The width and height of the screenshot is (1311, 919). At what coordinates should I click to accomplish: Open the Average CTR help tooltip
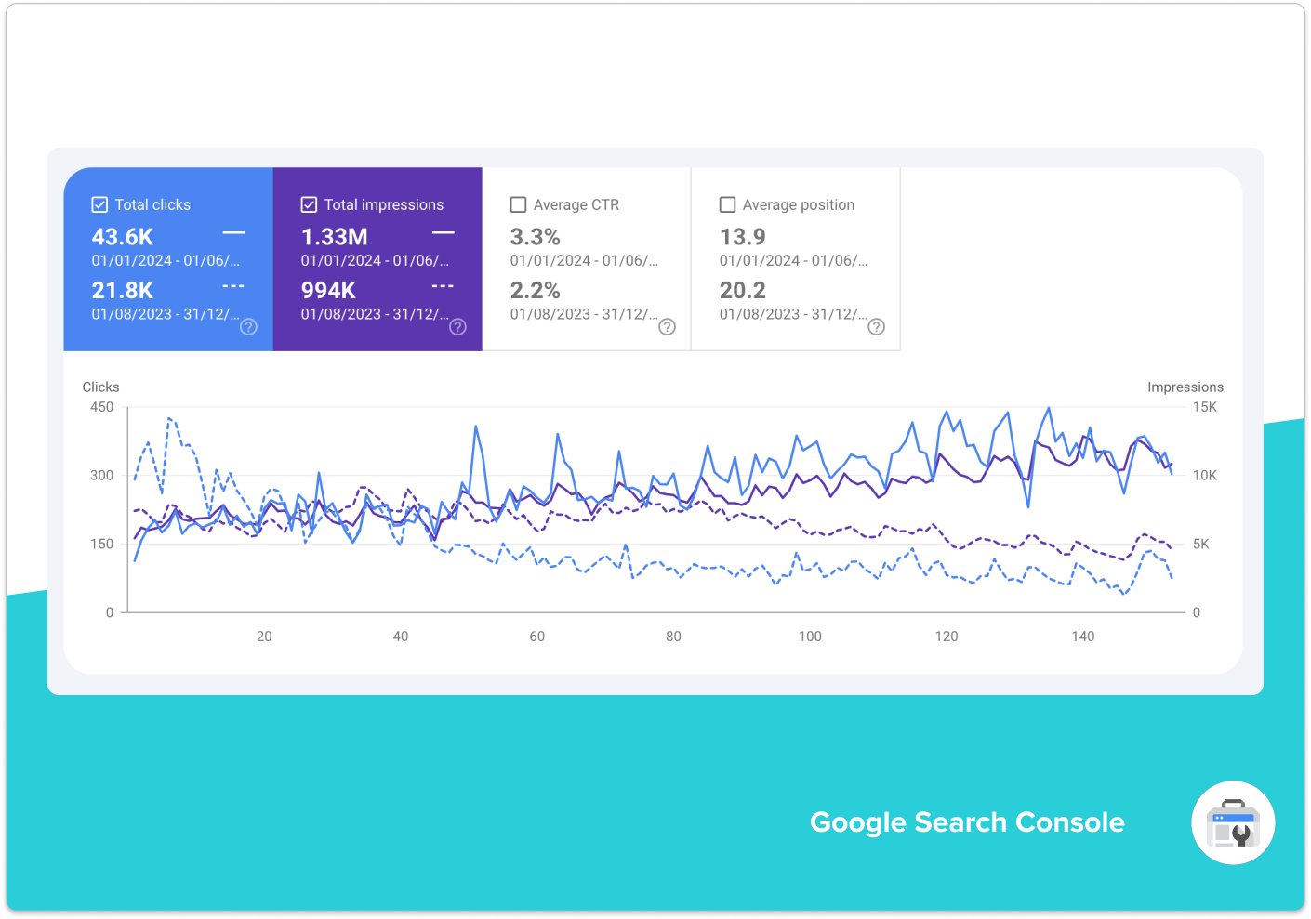667,327
